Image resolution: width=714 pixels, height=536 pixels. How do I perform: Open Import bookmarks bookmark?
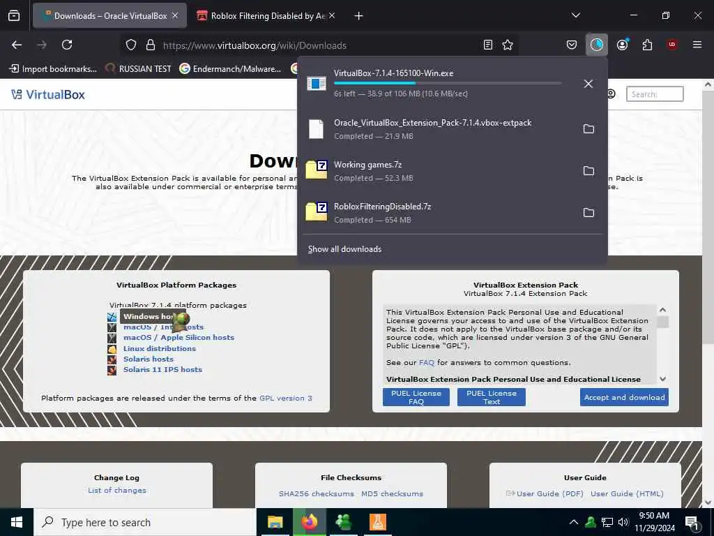tap(53, 69)
